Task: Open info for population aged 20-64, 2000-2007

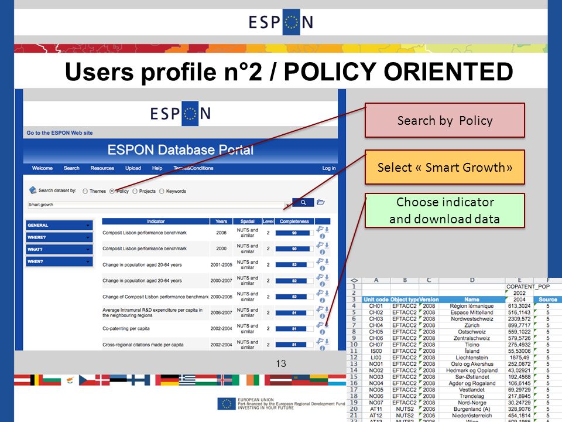Action: pos(322,284)
